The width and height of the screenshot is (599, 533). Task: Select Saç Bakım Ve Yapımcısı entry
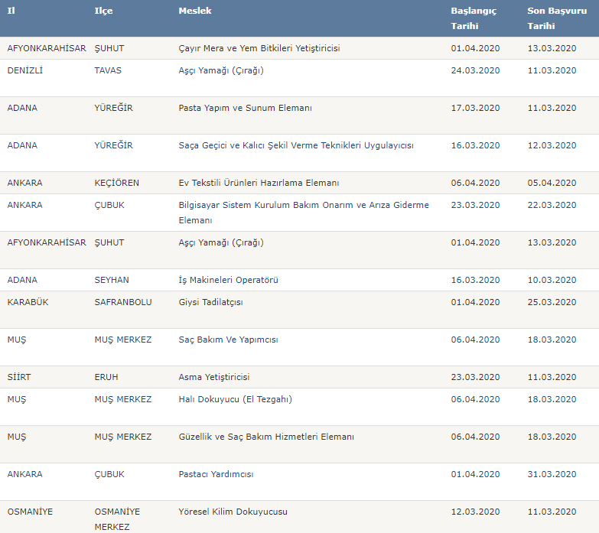(228, 340)
